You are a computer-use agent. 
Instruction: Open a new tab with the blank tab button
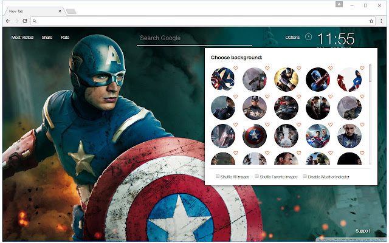(x=71, y=12)
